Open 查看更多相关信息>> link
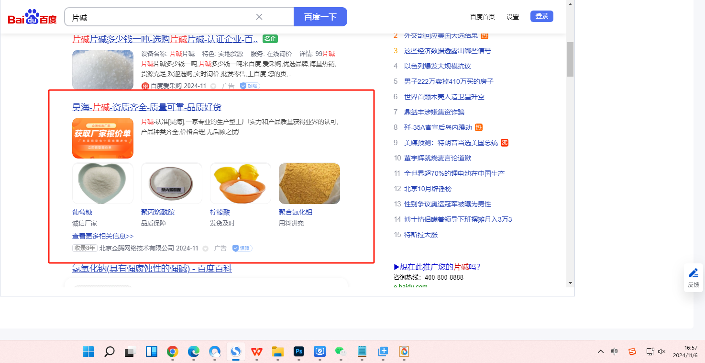Image resolution: width=705 pixels, height=363 pixels. coord(103,236)
